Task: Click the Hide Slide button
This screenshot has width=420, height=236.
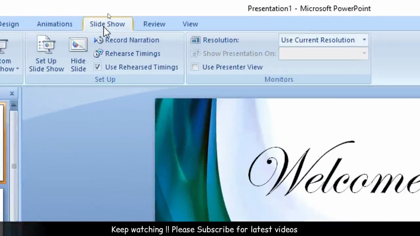Action: (78, 54)
